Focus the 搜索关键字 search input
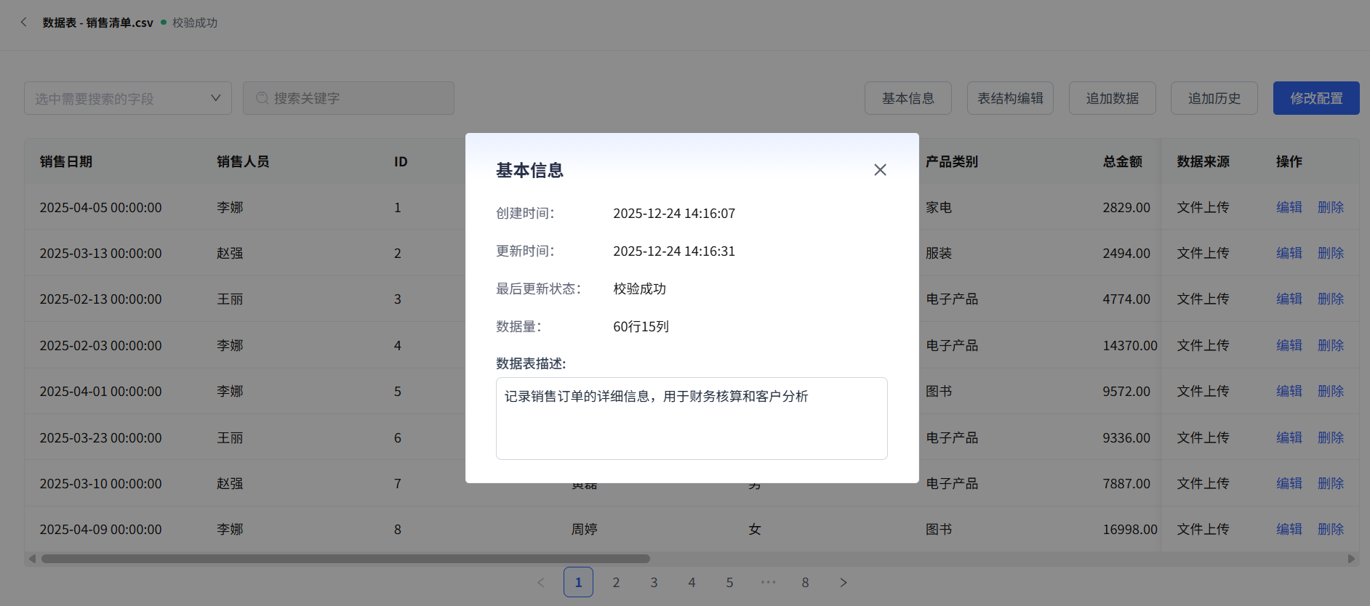 click(349, 98)
